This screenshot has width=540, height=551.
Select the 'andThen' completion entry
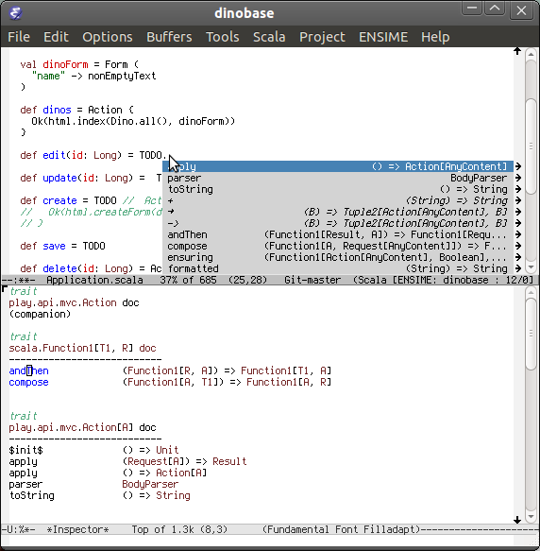[338, 234]
